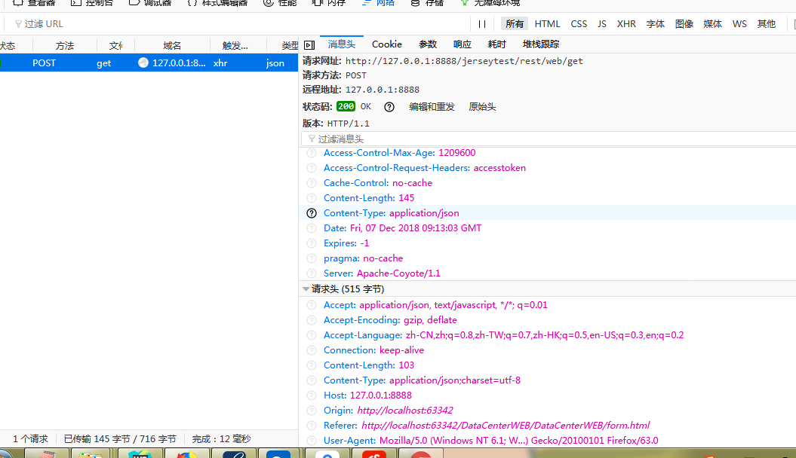Click the Access-Control-Max-Age value 1209600

click(457, 153)
